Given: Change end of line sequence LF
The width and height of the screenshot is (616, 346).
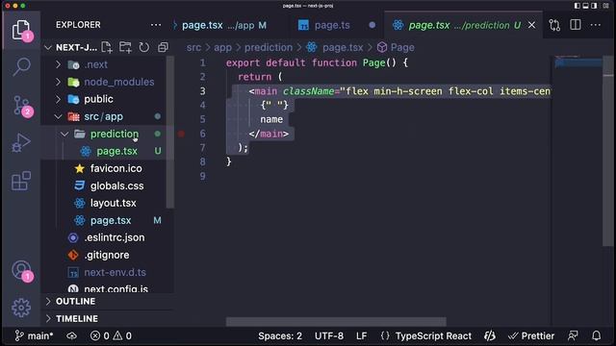Looking at the screenshot, I should 362,335.
